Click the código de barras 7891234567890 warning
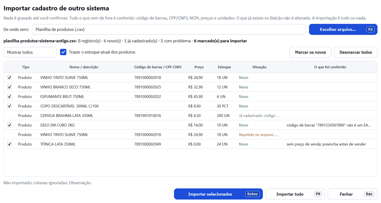This screenshot has width=381, height=203. click(329, 125)
